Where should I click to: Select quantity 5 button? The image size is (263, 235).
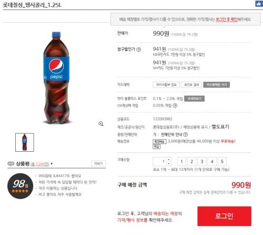[x=222, y=162]
